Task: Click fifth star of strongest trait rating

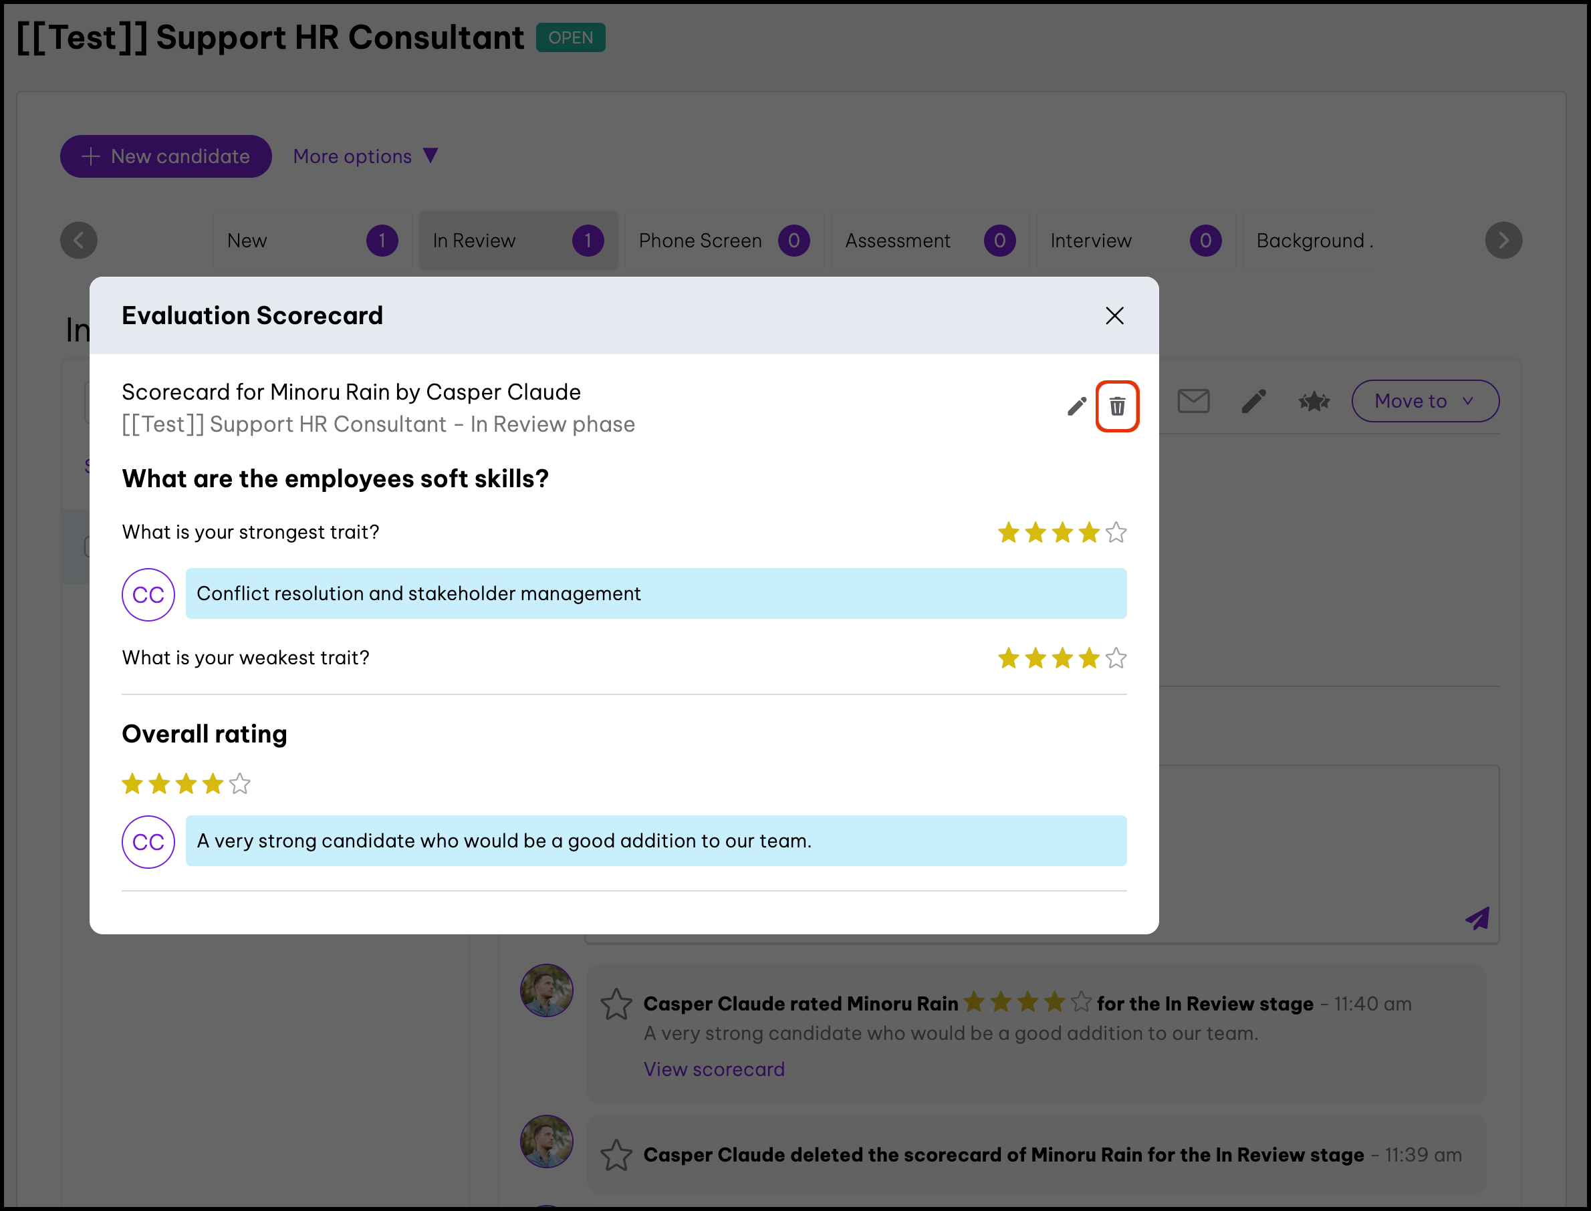Action: click(1116, 533)
